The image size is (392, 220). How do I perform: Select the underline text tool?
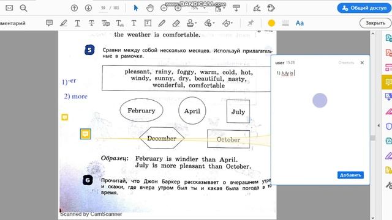tap(78, 23)
